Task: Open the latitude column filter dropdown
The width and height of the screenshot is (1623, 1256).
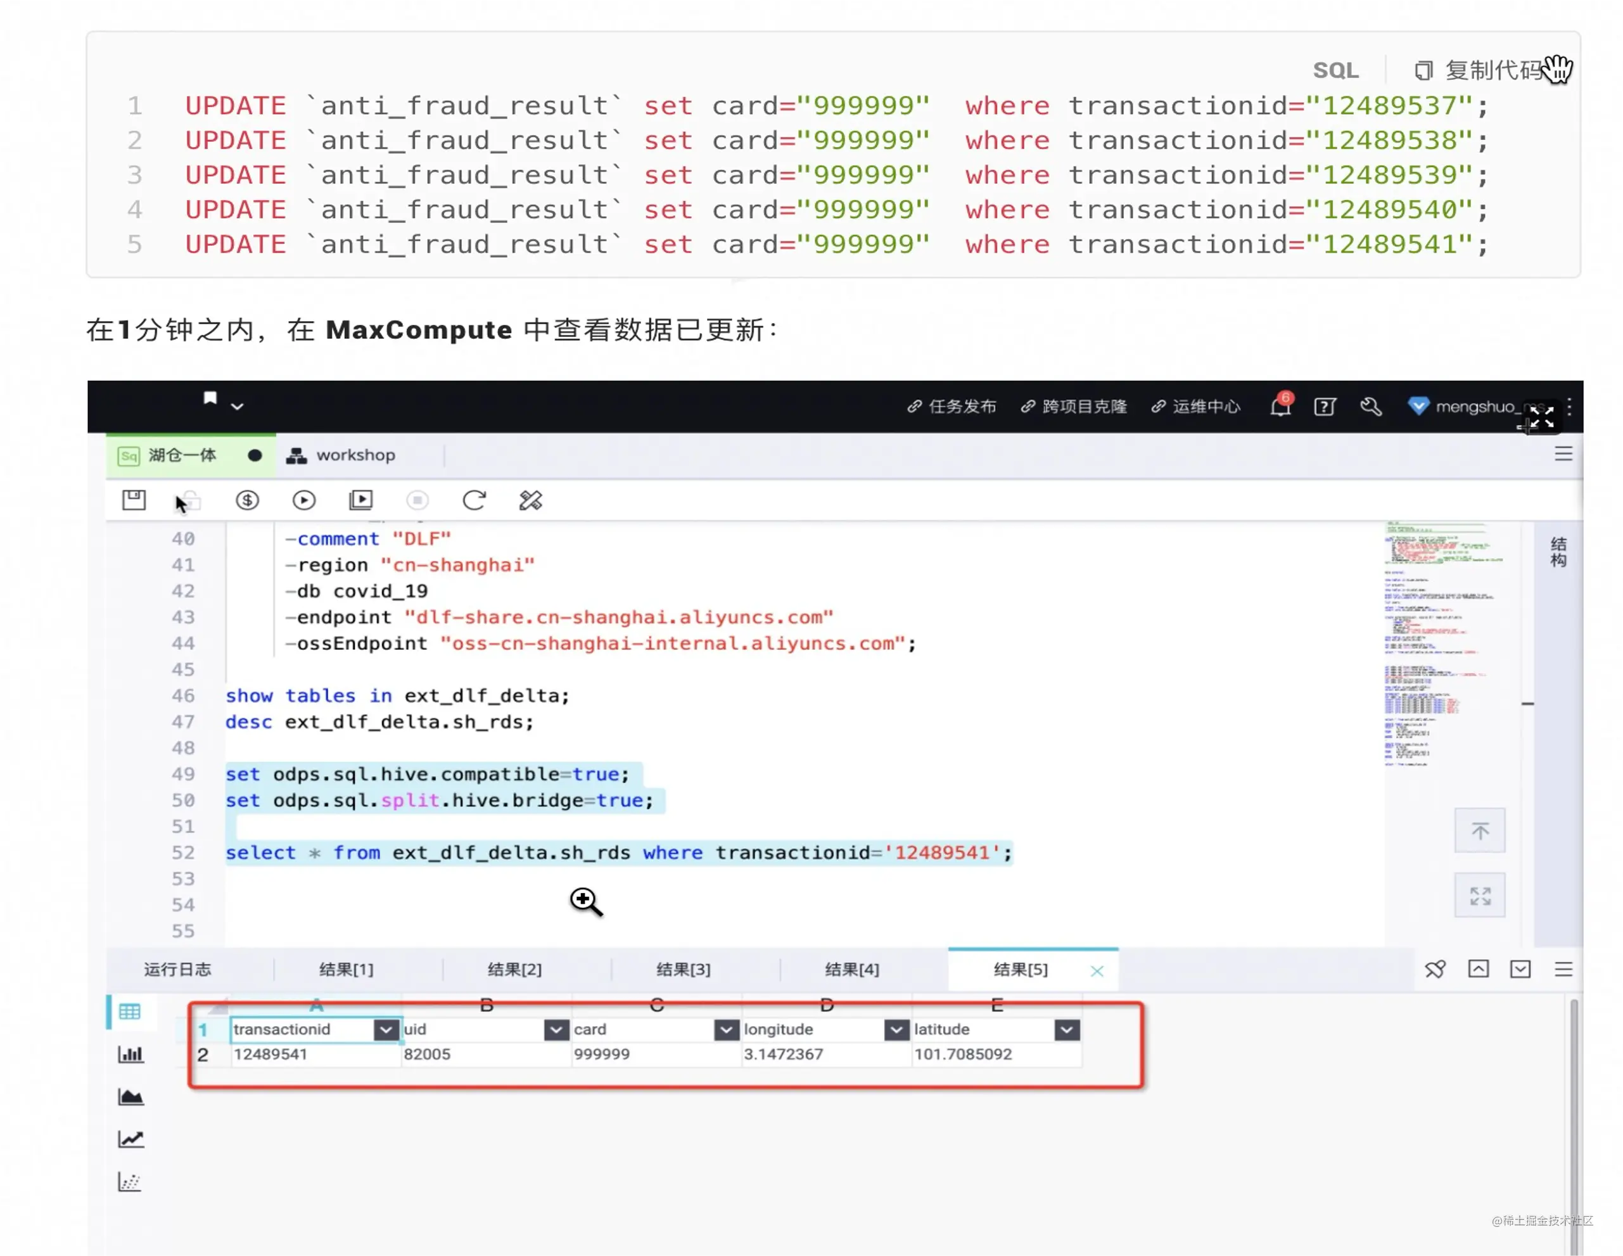Action: click(1066, 1030)
